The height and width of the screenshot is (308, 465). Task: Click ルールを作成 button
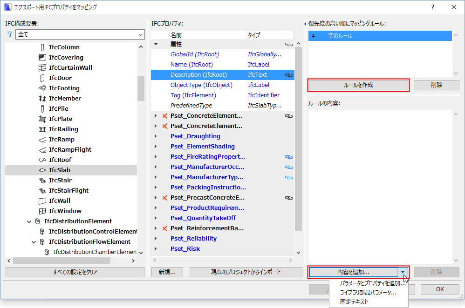click(358, 85)
